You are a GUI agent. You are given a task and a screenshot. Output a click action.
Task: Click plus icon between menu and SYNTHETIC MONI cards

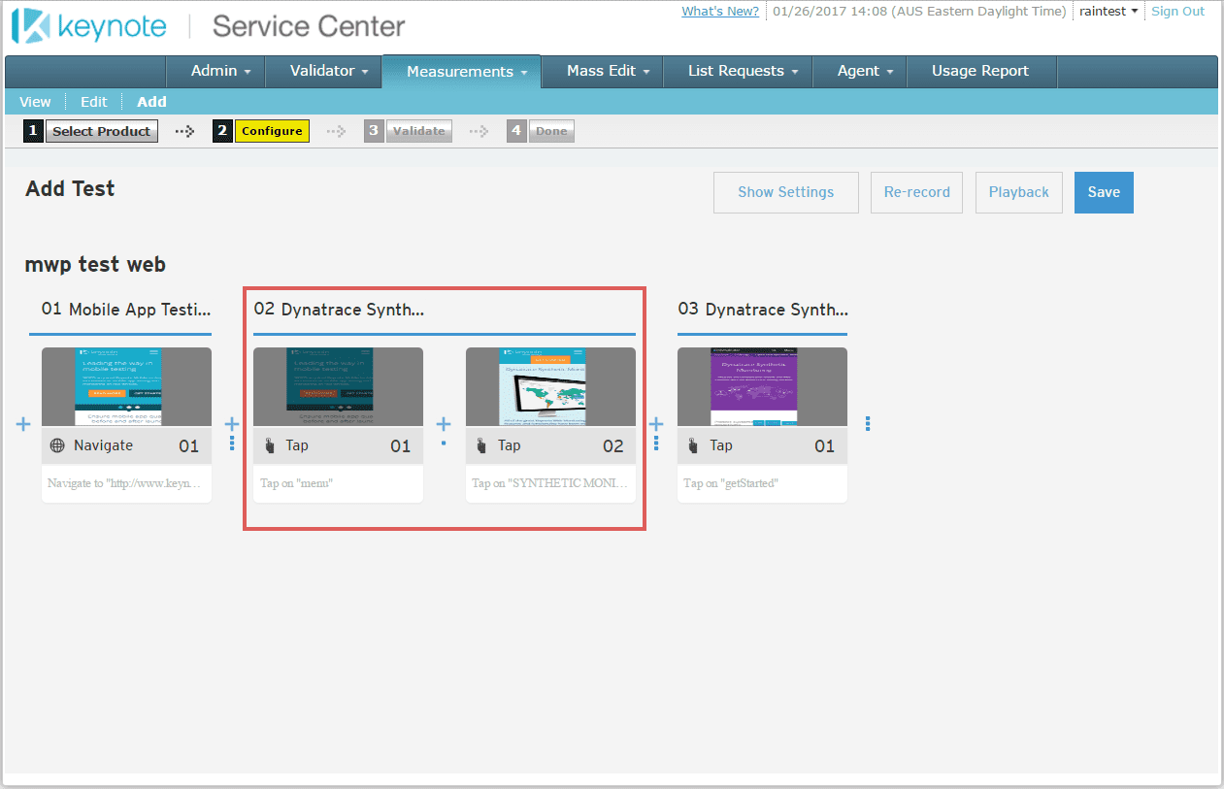444,424
